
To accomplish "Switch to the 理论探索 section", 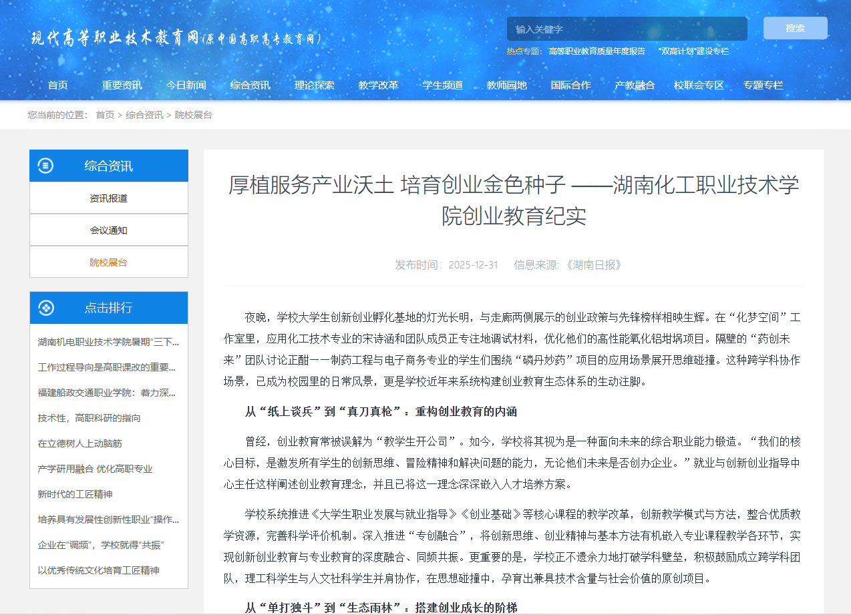I will [x=315, y=85].
